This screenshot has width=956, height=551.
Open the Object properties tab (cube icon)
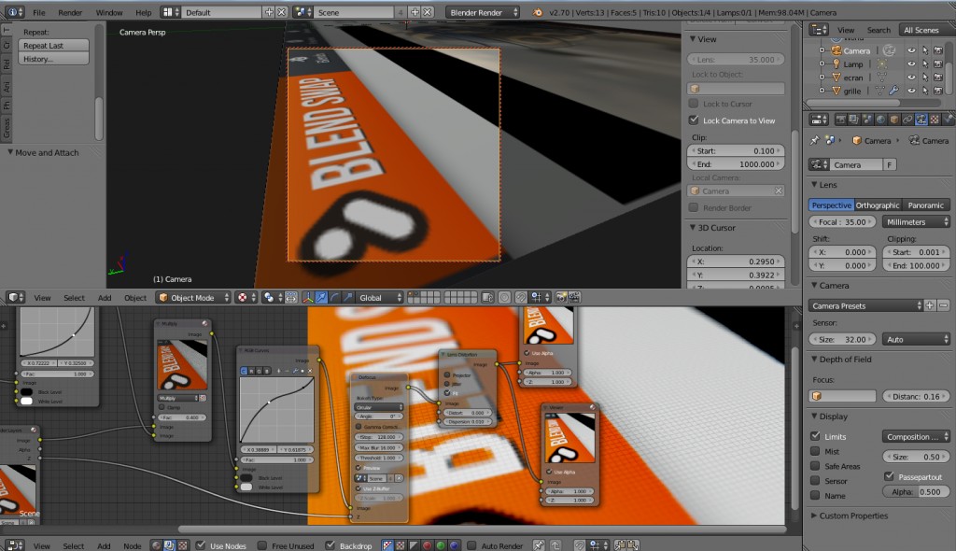coord(894,120)
